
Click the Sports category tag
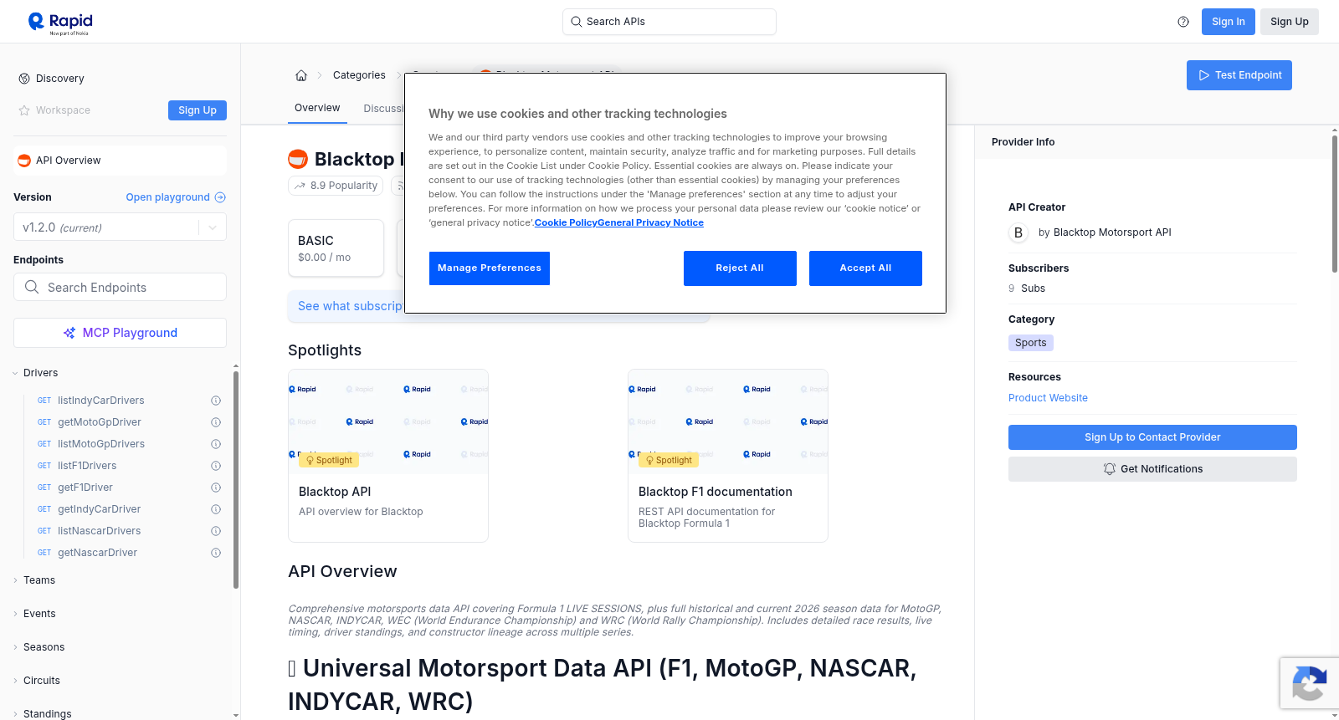coord(1031,343)
